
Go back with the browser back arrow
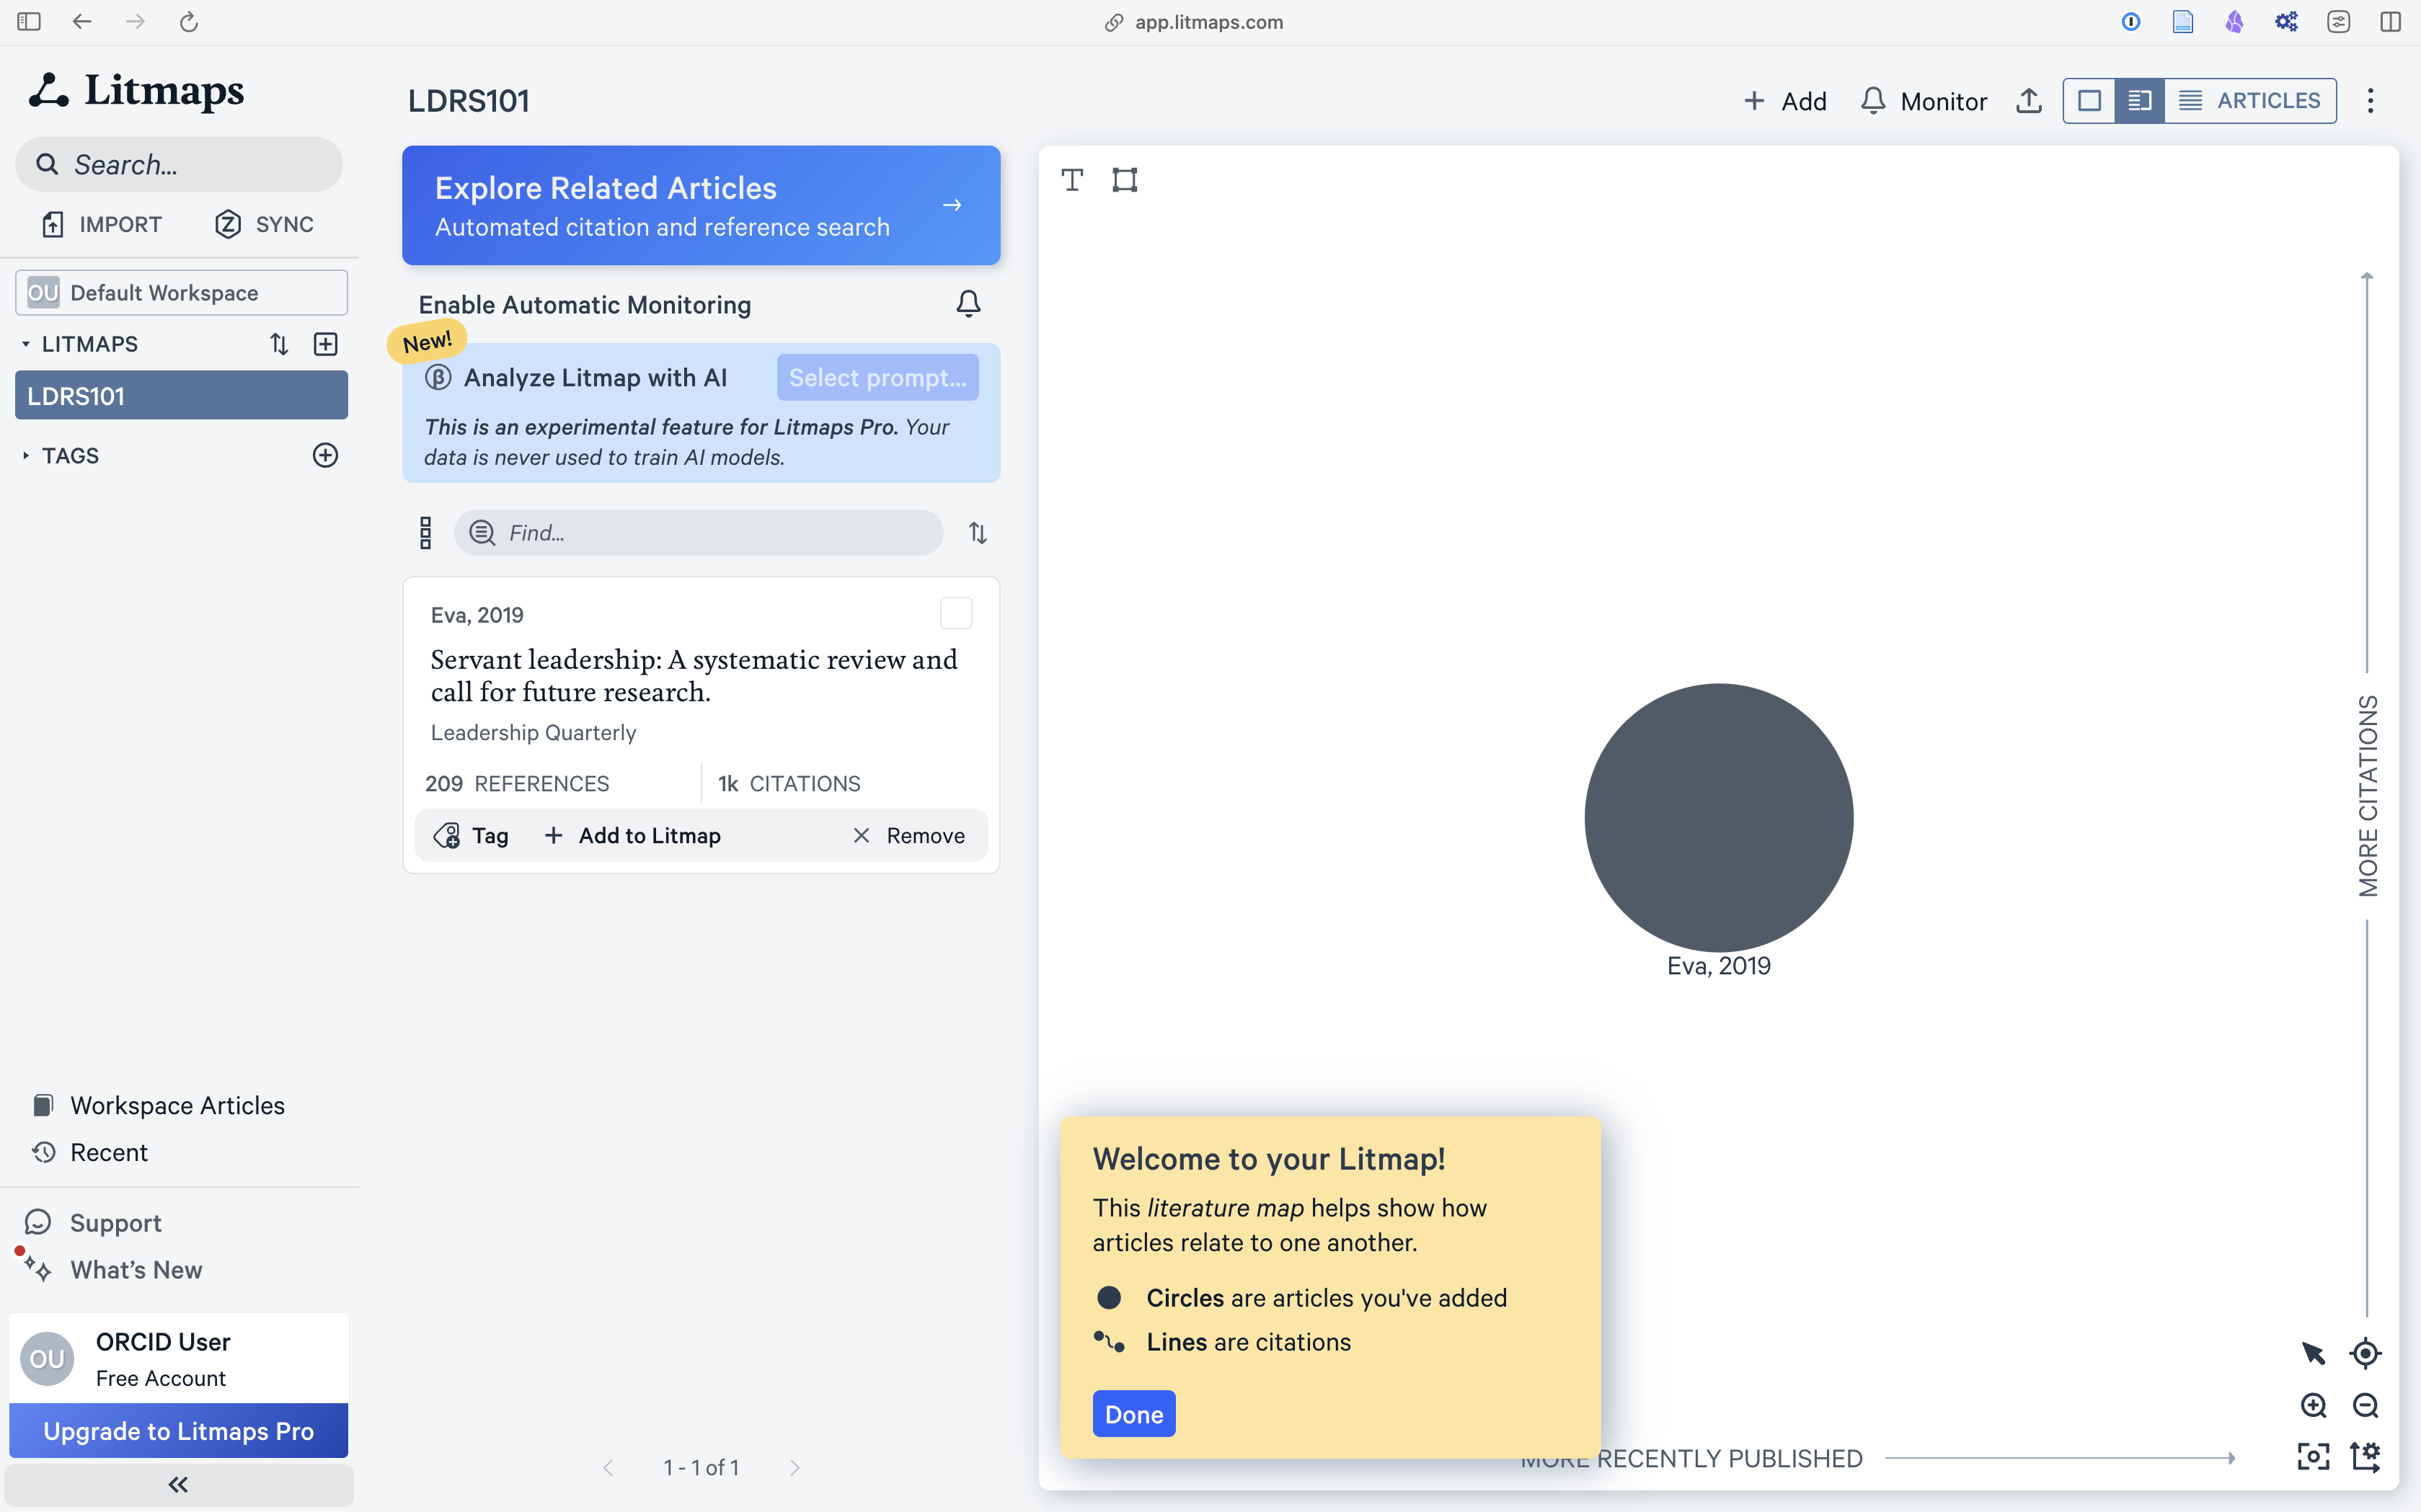pyautogui.click(x=82, y=21)
